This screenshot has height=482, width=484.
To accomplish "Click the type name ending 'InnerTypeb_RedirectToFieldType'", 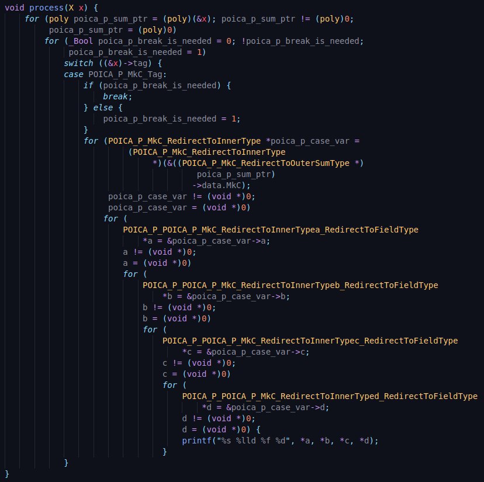I will pos(291,286).
